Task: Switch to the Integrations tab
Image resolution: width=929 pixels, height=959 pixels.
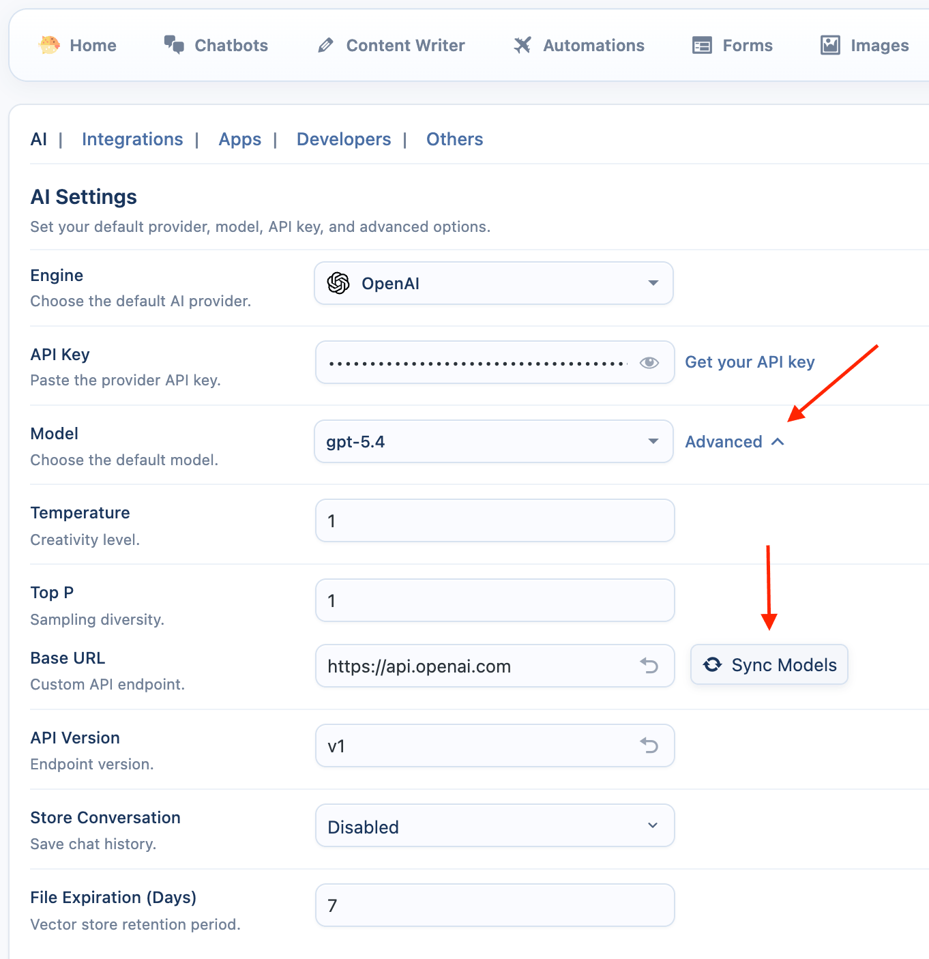Action: (132, 139)
